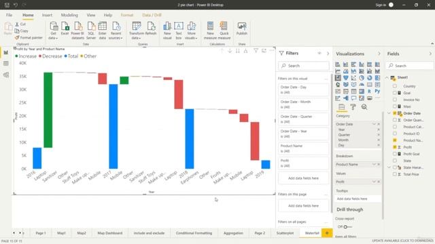Expand the State Hierarchy field

coord(389,167)
